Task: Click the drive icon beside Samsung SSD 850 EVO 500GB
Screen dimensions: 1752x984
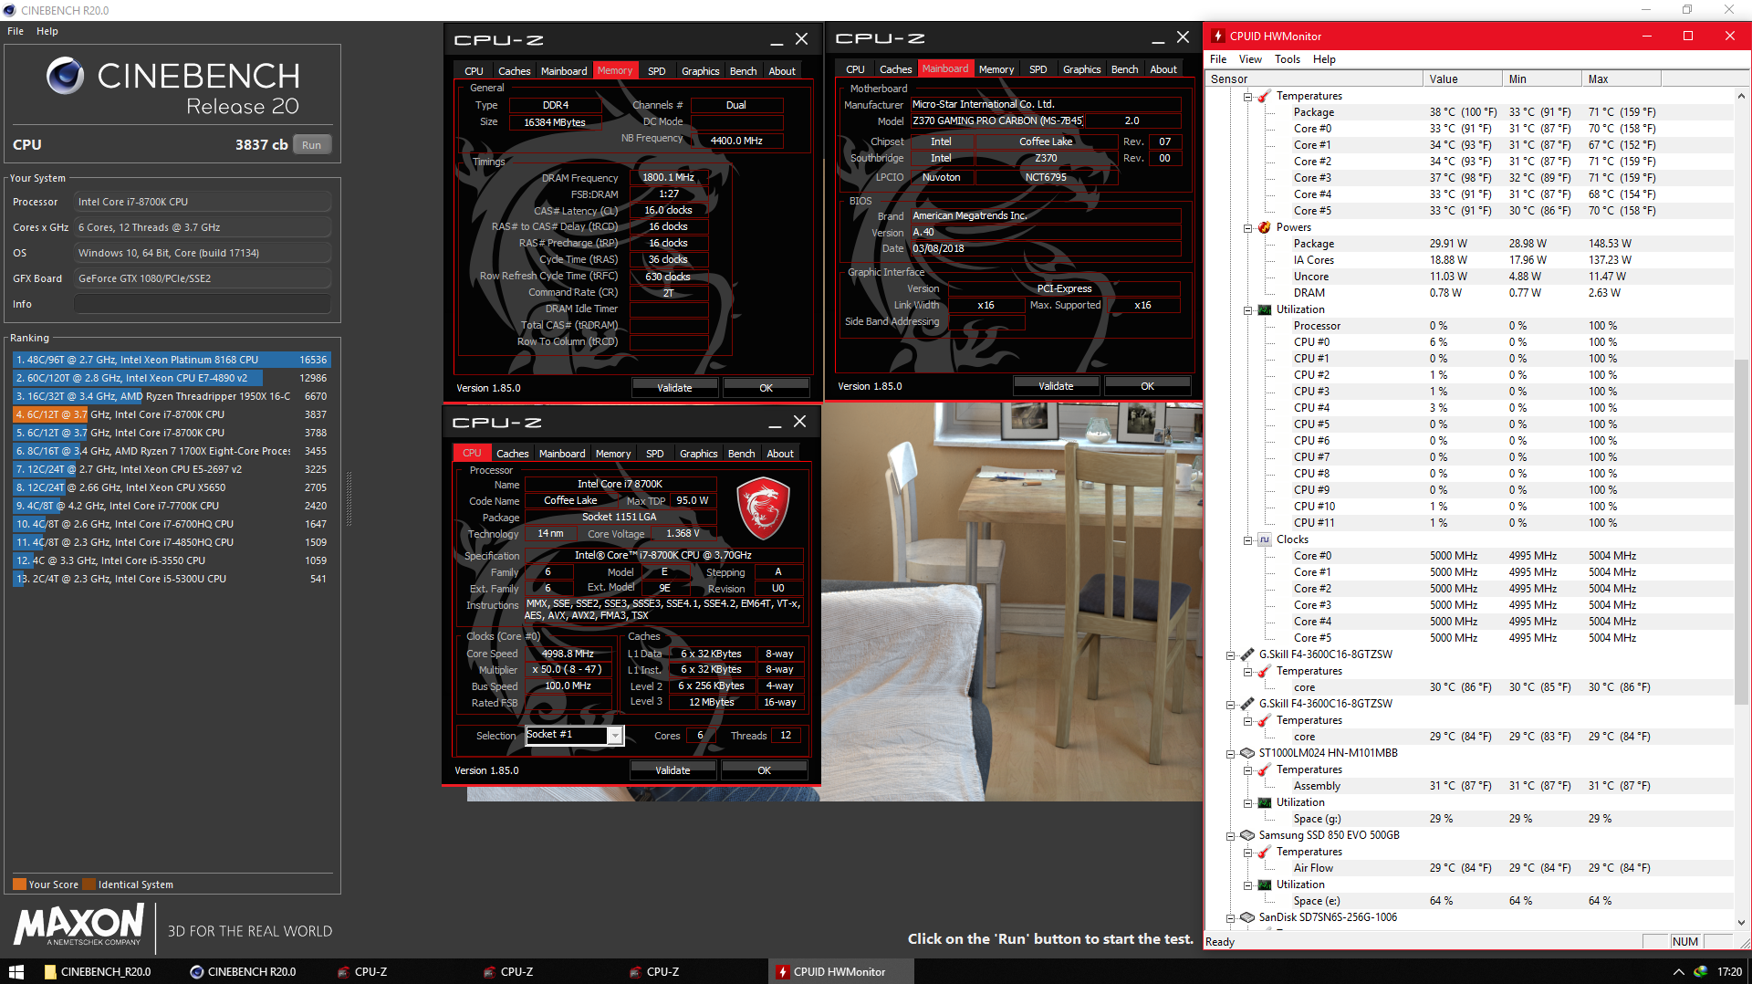Action: click(1247, 835)
